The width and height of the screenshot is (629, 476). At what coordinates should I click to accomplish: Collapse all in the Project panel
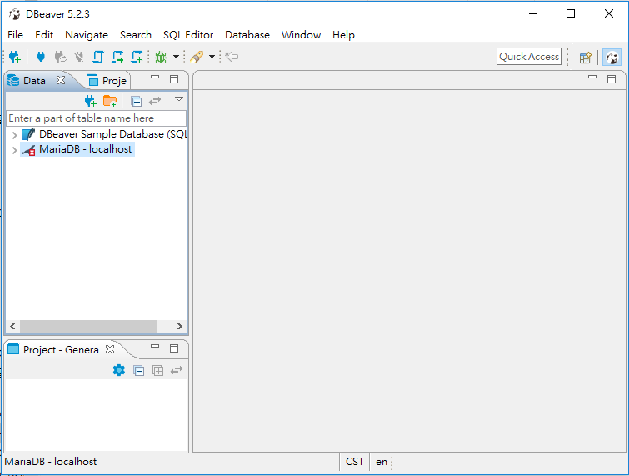click(139, 370)
